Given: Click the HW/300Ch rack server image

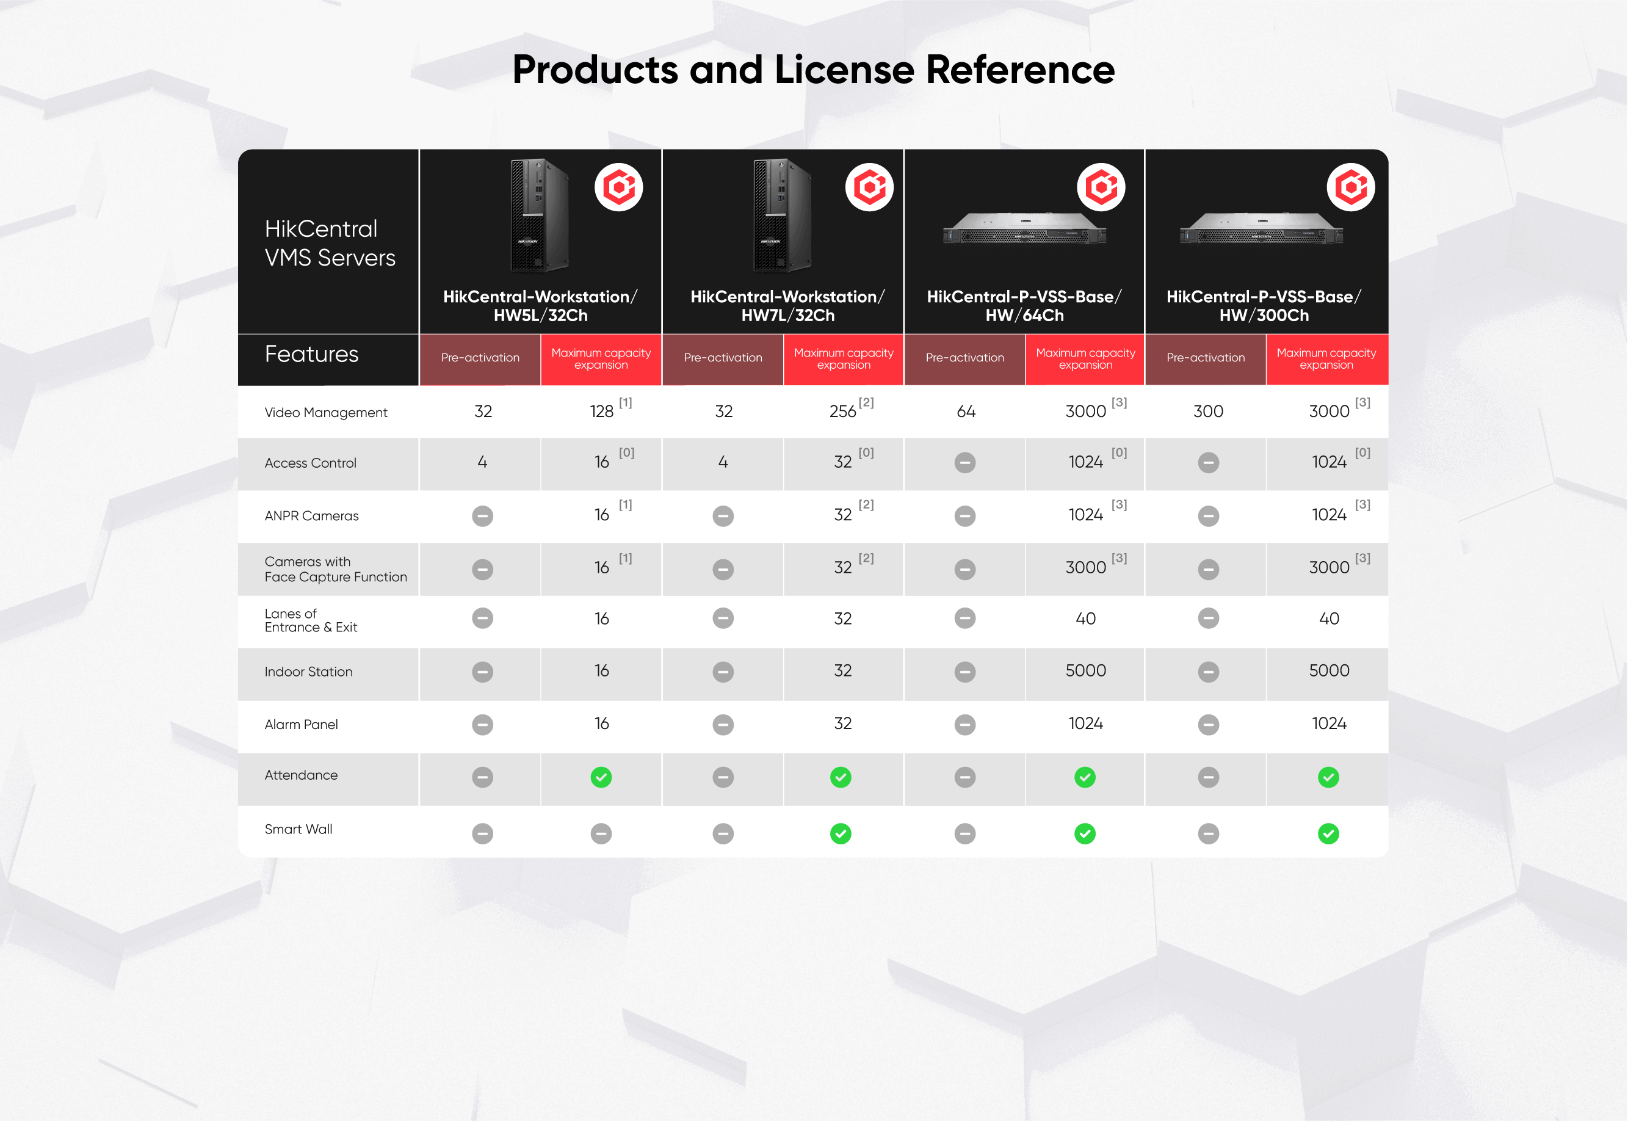Looking at the screenshot, I should pos(1261,228).
